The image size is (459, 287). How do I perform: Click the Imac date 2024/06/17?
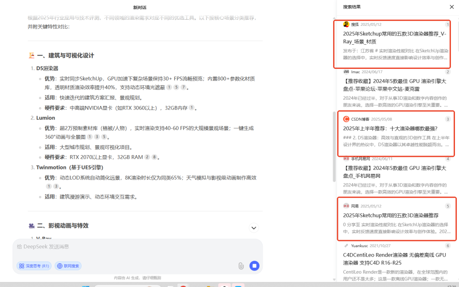point(372,72)
